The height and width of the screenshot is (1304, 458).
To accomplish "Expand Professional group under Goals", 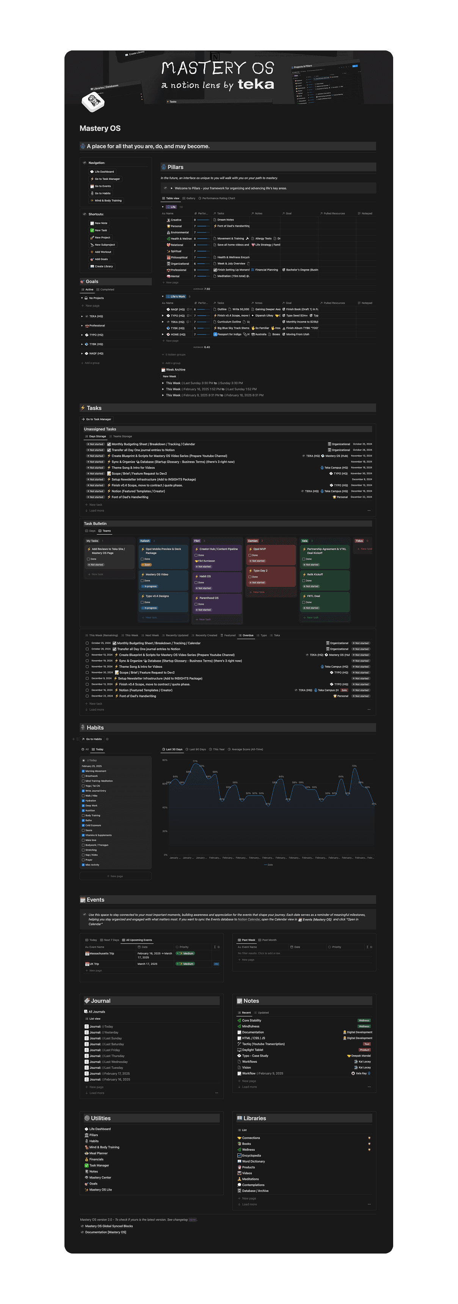I will pyautogui.click(x=82, y=326).
